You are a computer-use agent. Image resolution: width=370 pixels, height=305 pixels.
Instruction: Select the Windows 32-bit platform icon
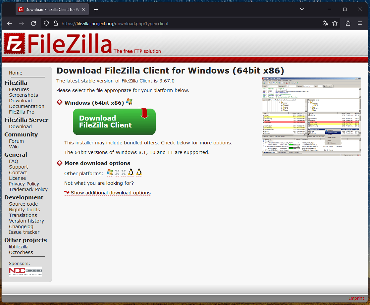110,173
